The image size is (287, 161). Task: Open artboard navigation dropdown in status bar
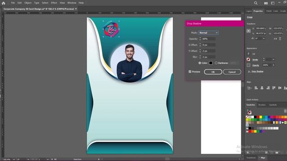48,159
